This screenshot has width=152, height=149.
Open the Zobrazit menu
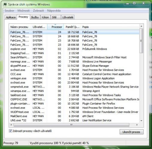tap(39, 10)
